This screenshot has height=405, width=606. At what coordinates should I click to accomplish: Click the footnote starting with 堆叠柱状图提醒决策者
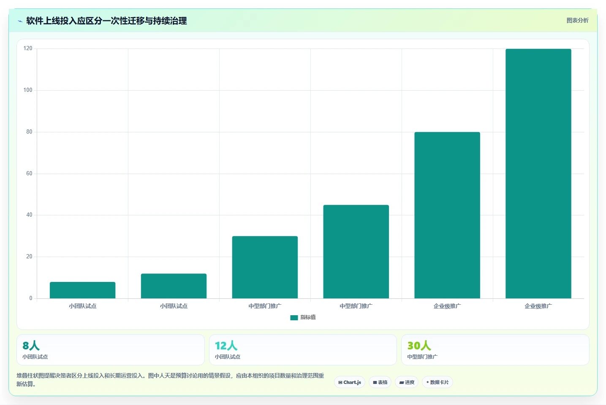(170, 380)
